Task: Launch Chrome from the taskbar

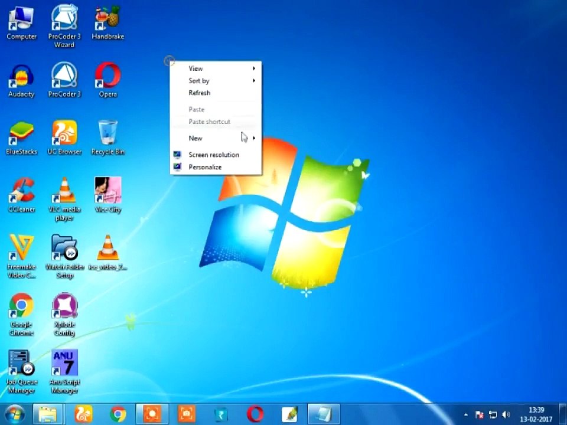Action: pyautogui.click(x=118, y=414)
